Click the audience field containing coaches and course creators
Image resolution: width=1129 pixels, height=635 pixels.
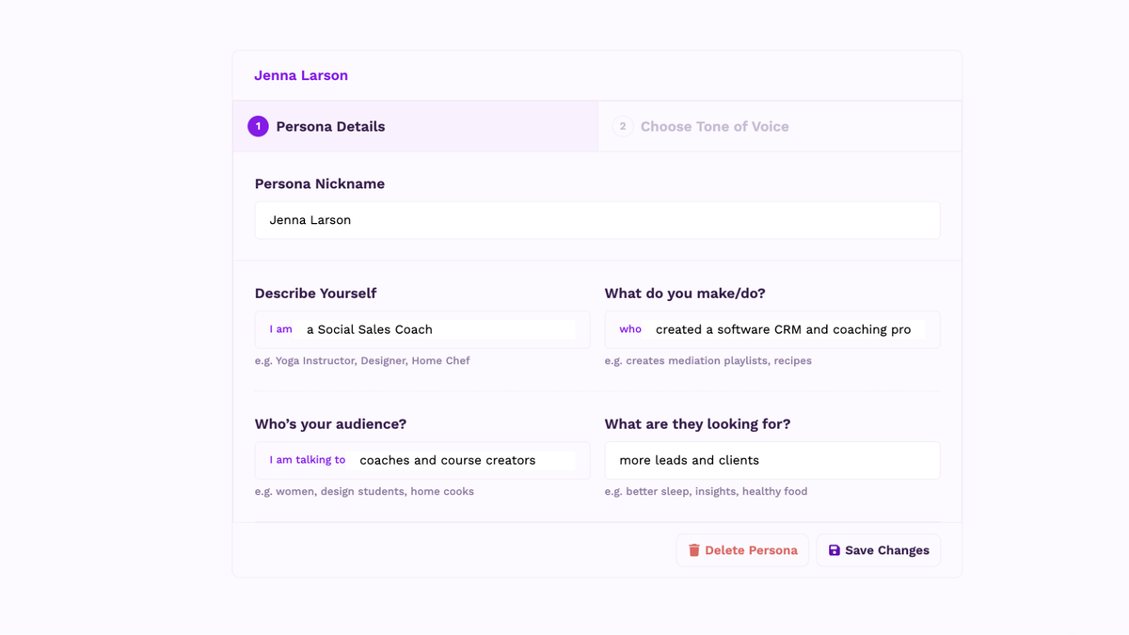click(470, 460)
